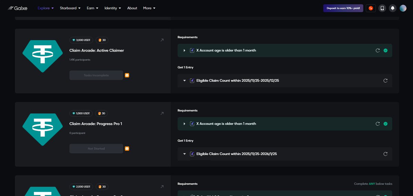Refresh X Account age task in Active Claimer
This screenshot has height=196, width=413.
point(378,50)
